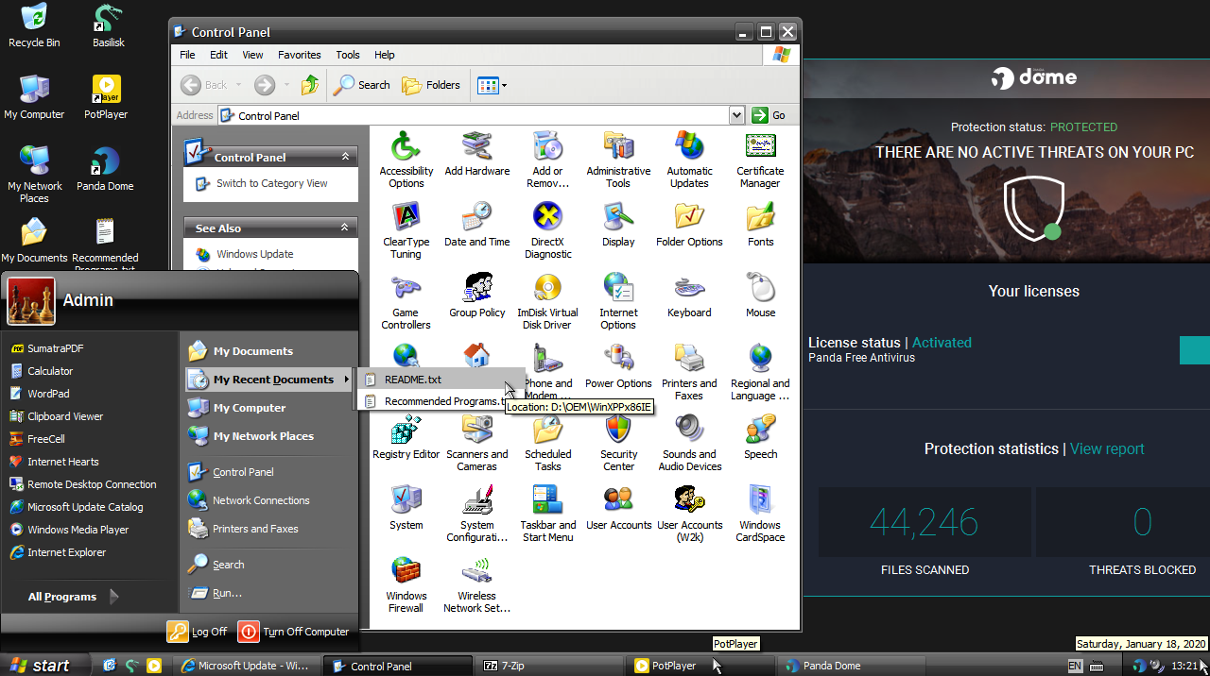Collapse the Control Panel side pane section

[x=345, y=157]
